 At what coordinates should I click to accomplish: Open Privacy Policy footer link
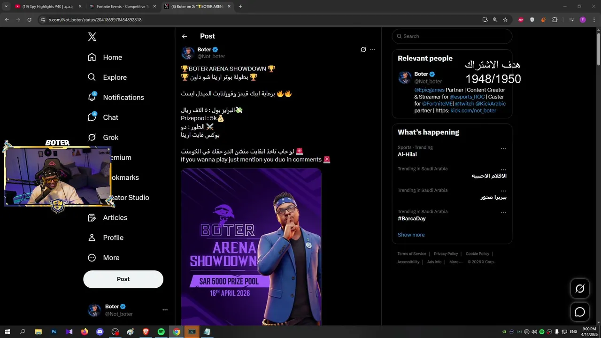[446, 253]
